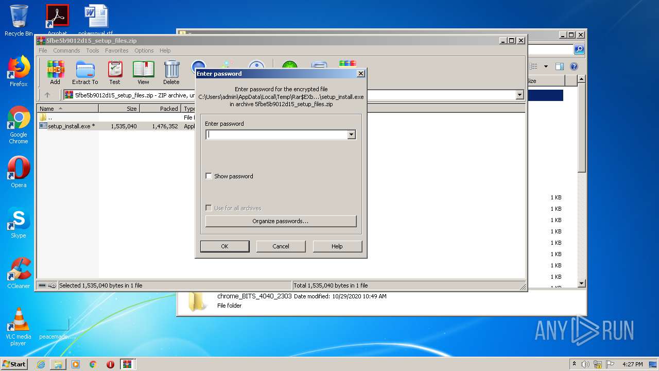Confirm the password with OK
Screen dimensions: 659x371
(224, 246)
